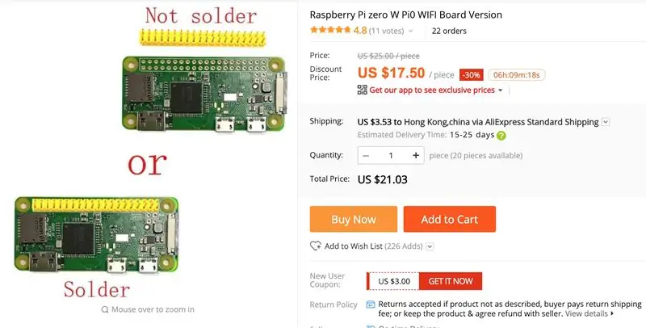Click the QR code app icon

[362, 90]
